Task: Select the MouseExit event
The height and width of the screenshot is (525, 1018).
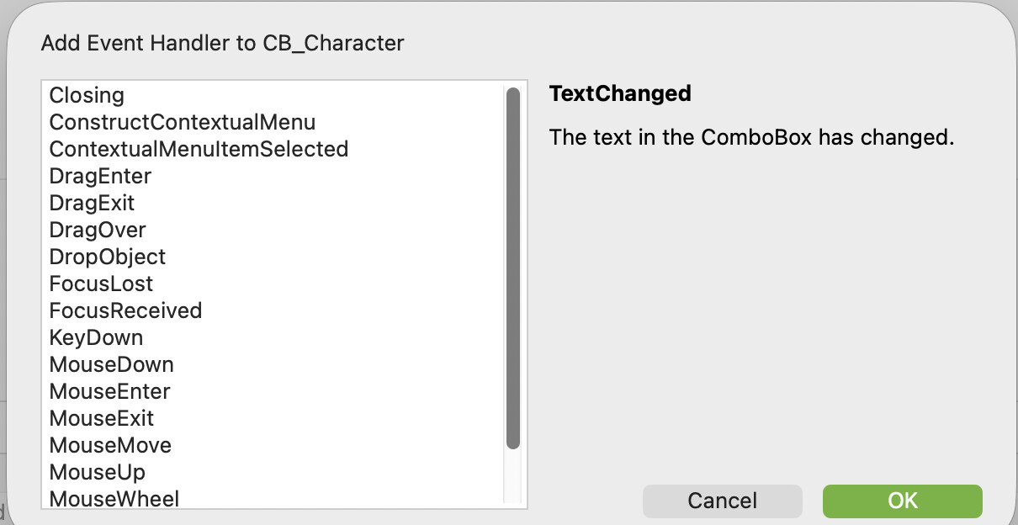Action: pyautogui.click(x=102, y=418)
